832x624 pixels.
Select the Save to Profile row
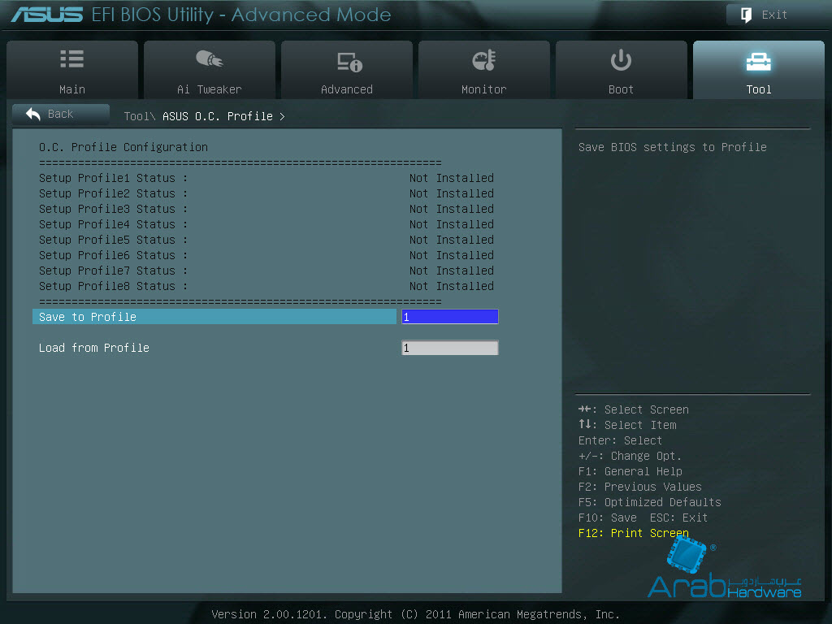214,317
